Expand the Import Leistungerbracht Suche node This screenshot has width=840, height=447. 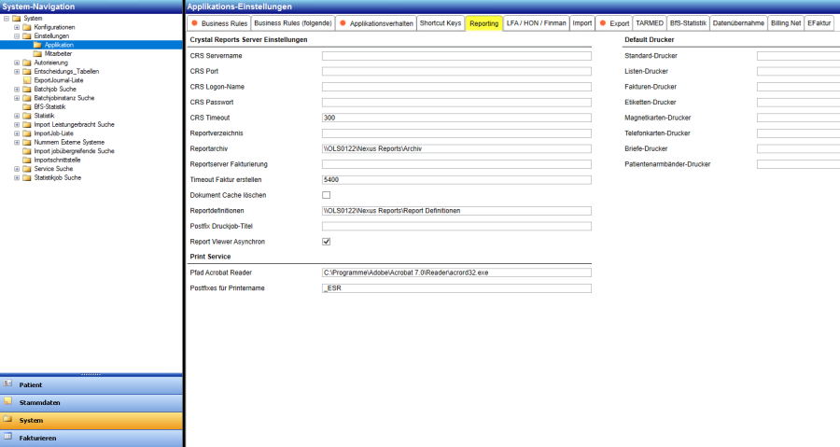(x=17, y=124)
